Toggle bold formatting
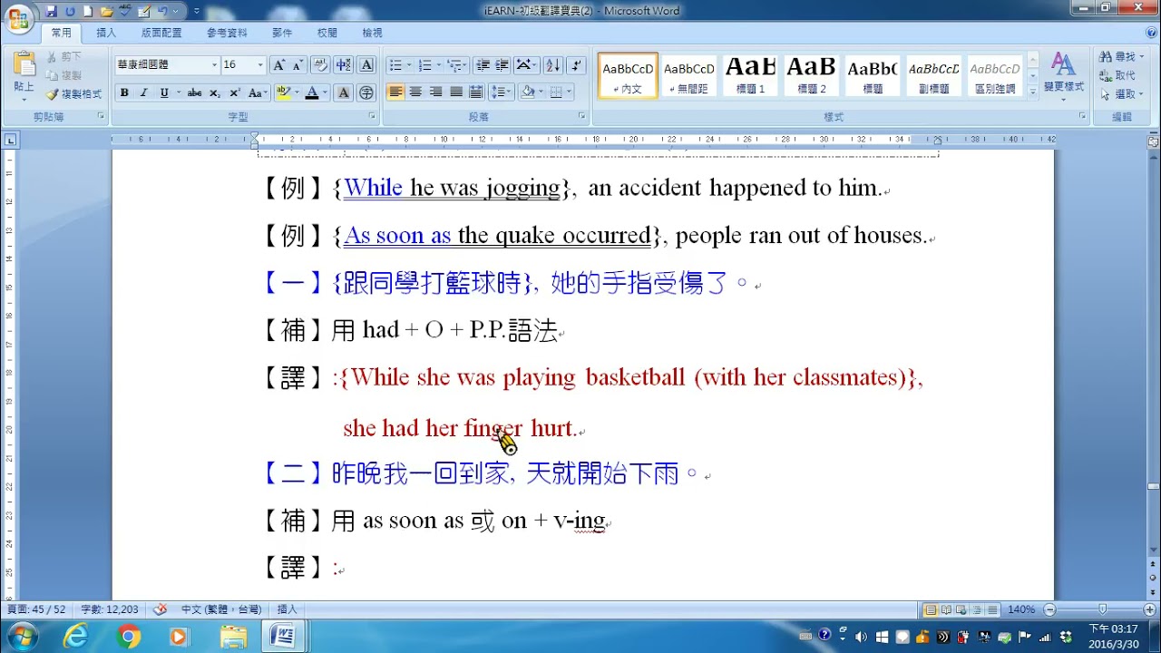Screen dimensions: 1161x653 [x=124, y=93]
